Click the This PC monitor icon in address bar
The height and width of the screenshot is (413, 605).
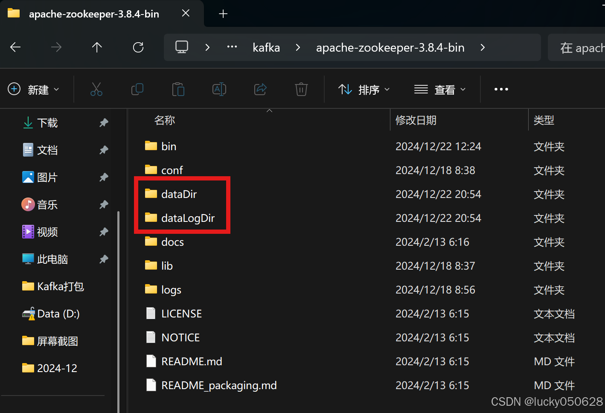pos(182,47)
